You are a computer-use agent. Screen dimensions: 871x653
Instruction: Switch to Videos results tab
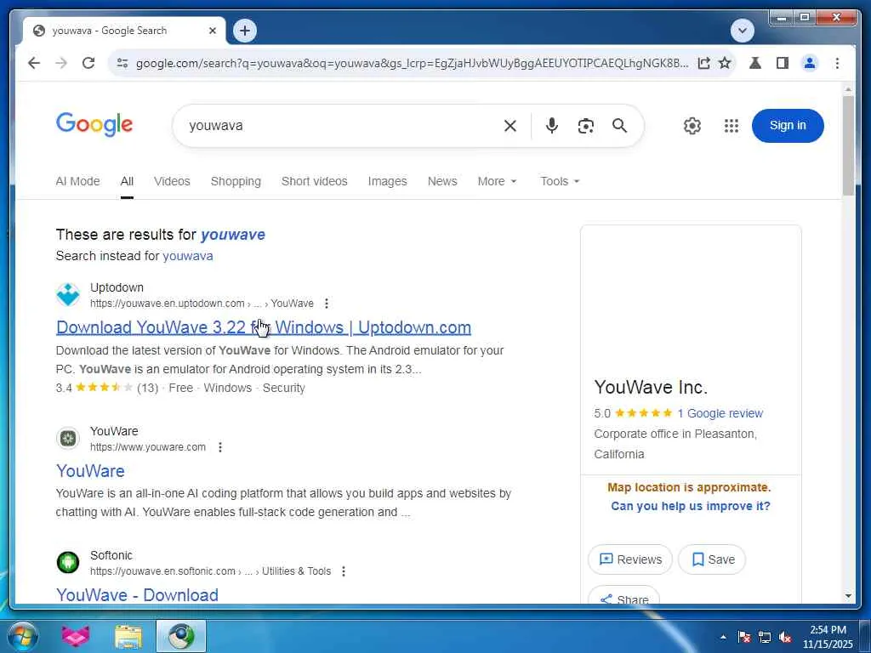coord(172,182)
